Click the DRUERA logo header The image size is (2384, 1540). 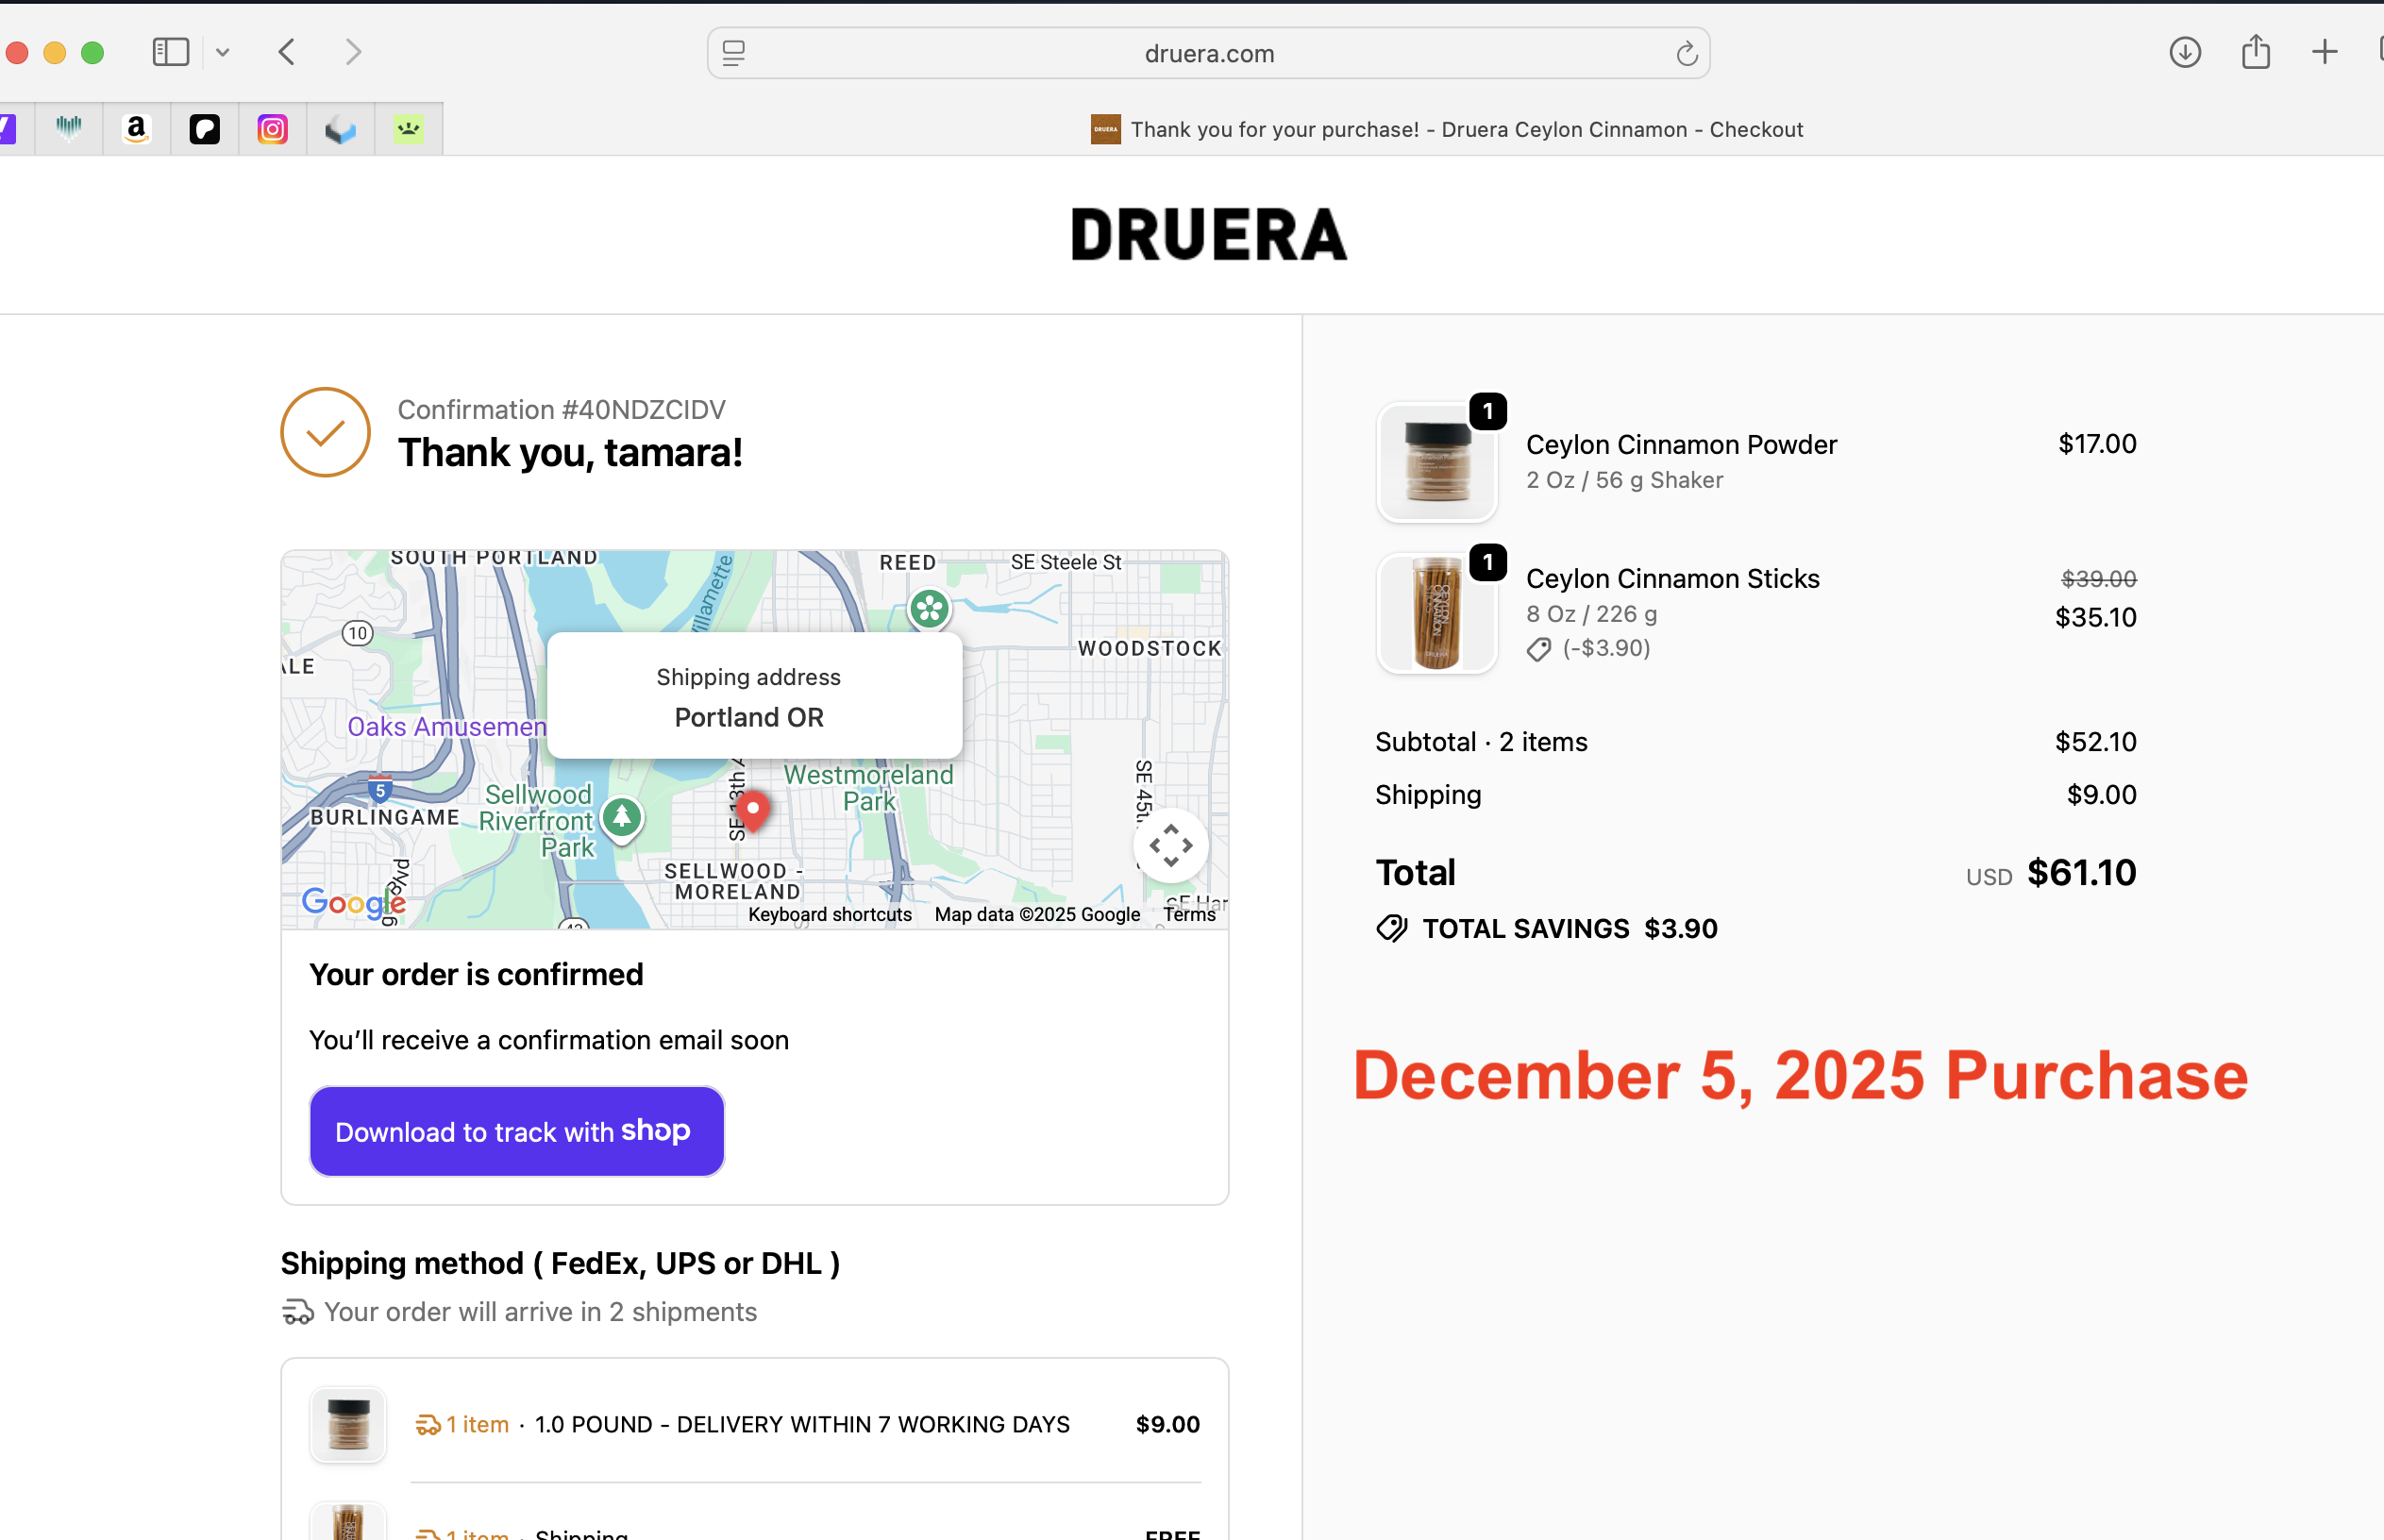[x=1208, y=235]
